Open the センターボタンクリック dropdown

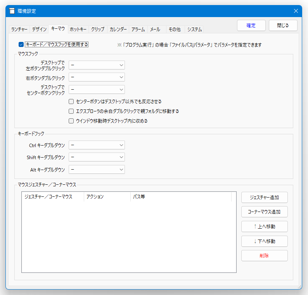coord(97,90)
